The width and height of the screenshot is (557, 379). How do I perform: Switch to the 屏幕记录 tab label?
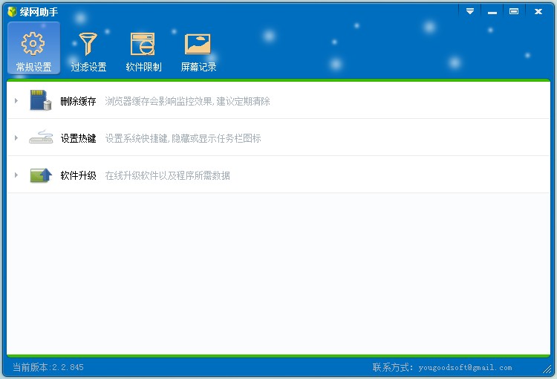198,67
